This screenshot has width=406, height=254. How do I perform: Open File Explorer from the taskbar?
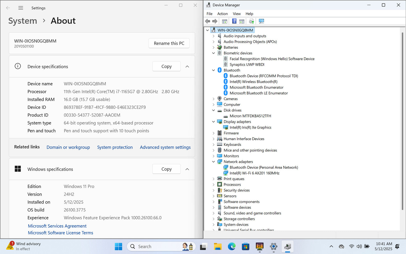point(217,246)
